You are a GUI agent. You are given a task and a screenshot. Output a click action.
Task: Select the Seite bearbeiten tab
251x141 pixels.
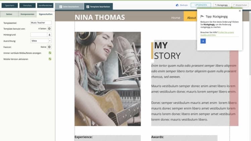69,7
